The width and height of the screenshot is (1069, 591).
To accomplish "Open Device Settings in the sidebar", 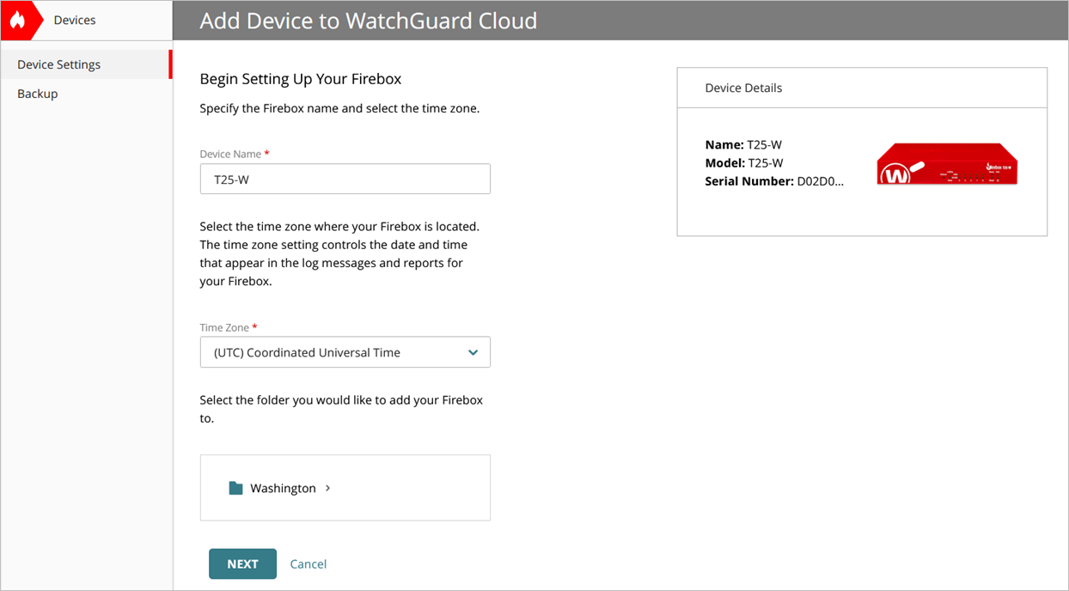I will click(x=57, y=64).
